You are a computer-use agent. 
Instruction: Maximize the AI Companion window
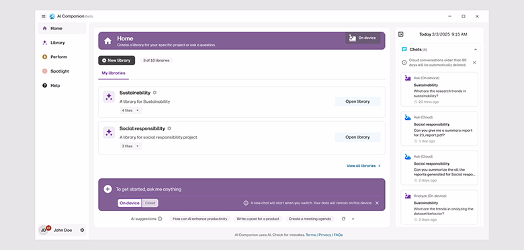(x=464, y=16)
